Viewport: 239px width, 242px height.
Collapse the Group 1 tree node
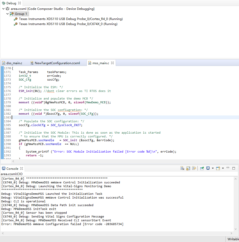[x=7, y=14]
